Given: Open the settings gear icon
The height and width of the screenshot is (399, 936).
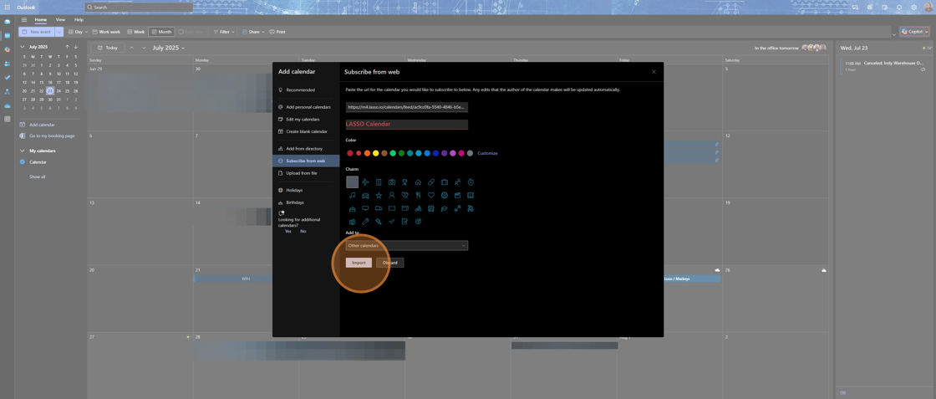Looking at the screenshot, I should coord(913,8).
